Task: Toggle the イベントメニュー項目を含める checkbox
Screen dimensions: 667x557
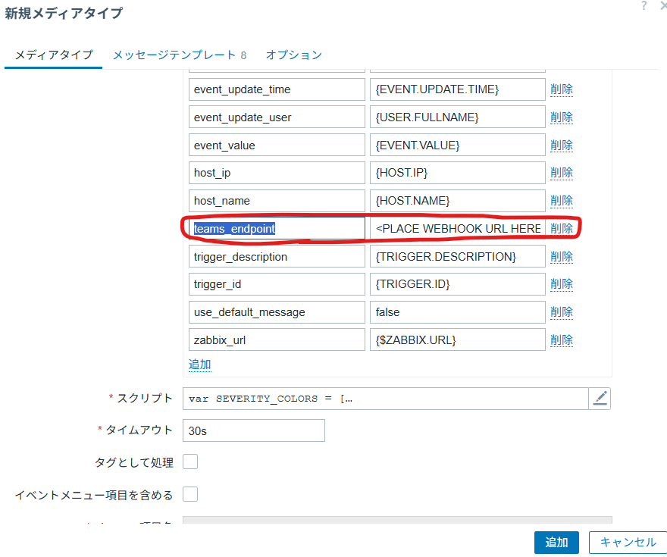Action: pyautogui.click(x=190, y=494)
